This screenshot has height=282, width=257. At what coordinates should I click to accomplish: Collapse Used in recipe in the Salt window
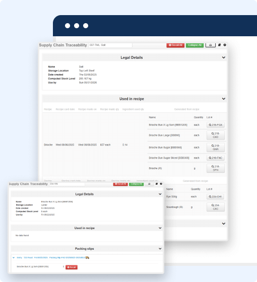pos(224,99)
